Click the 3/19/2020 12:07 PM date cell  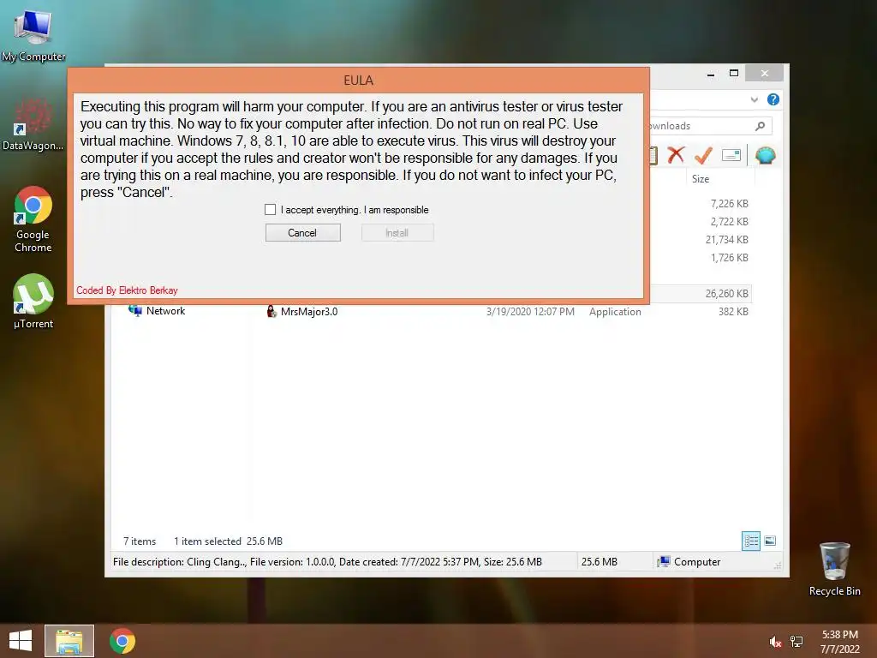pyautogui.click(x=530, y=312)
